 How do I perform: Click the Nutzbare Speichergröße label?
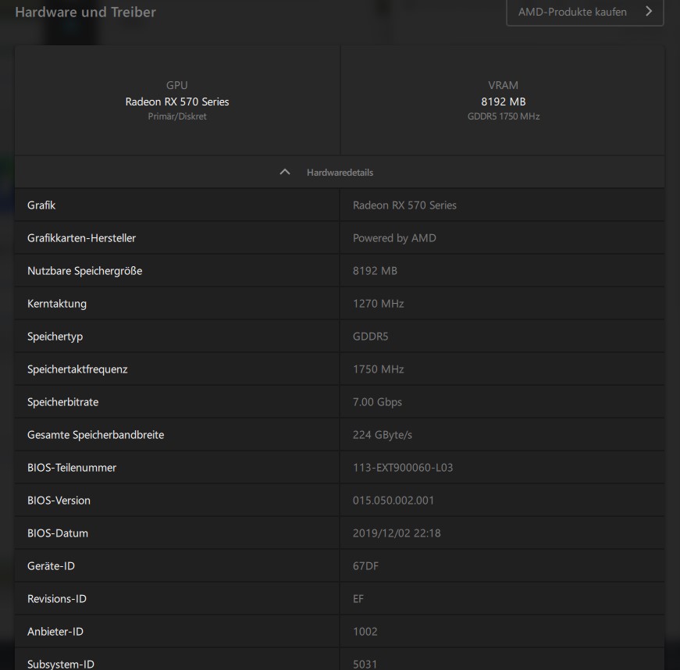pos(84,271)
